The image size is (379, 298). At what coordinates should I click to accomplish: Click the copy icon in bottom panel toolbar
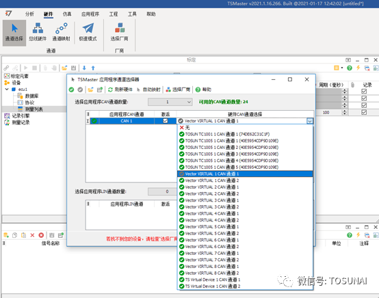pyautogui.click(x=15, y=235)
